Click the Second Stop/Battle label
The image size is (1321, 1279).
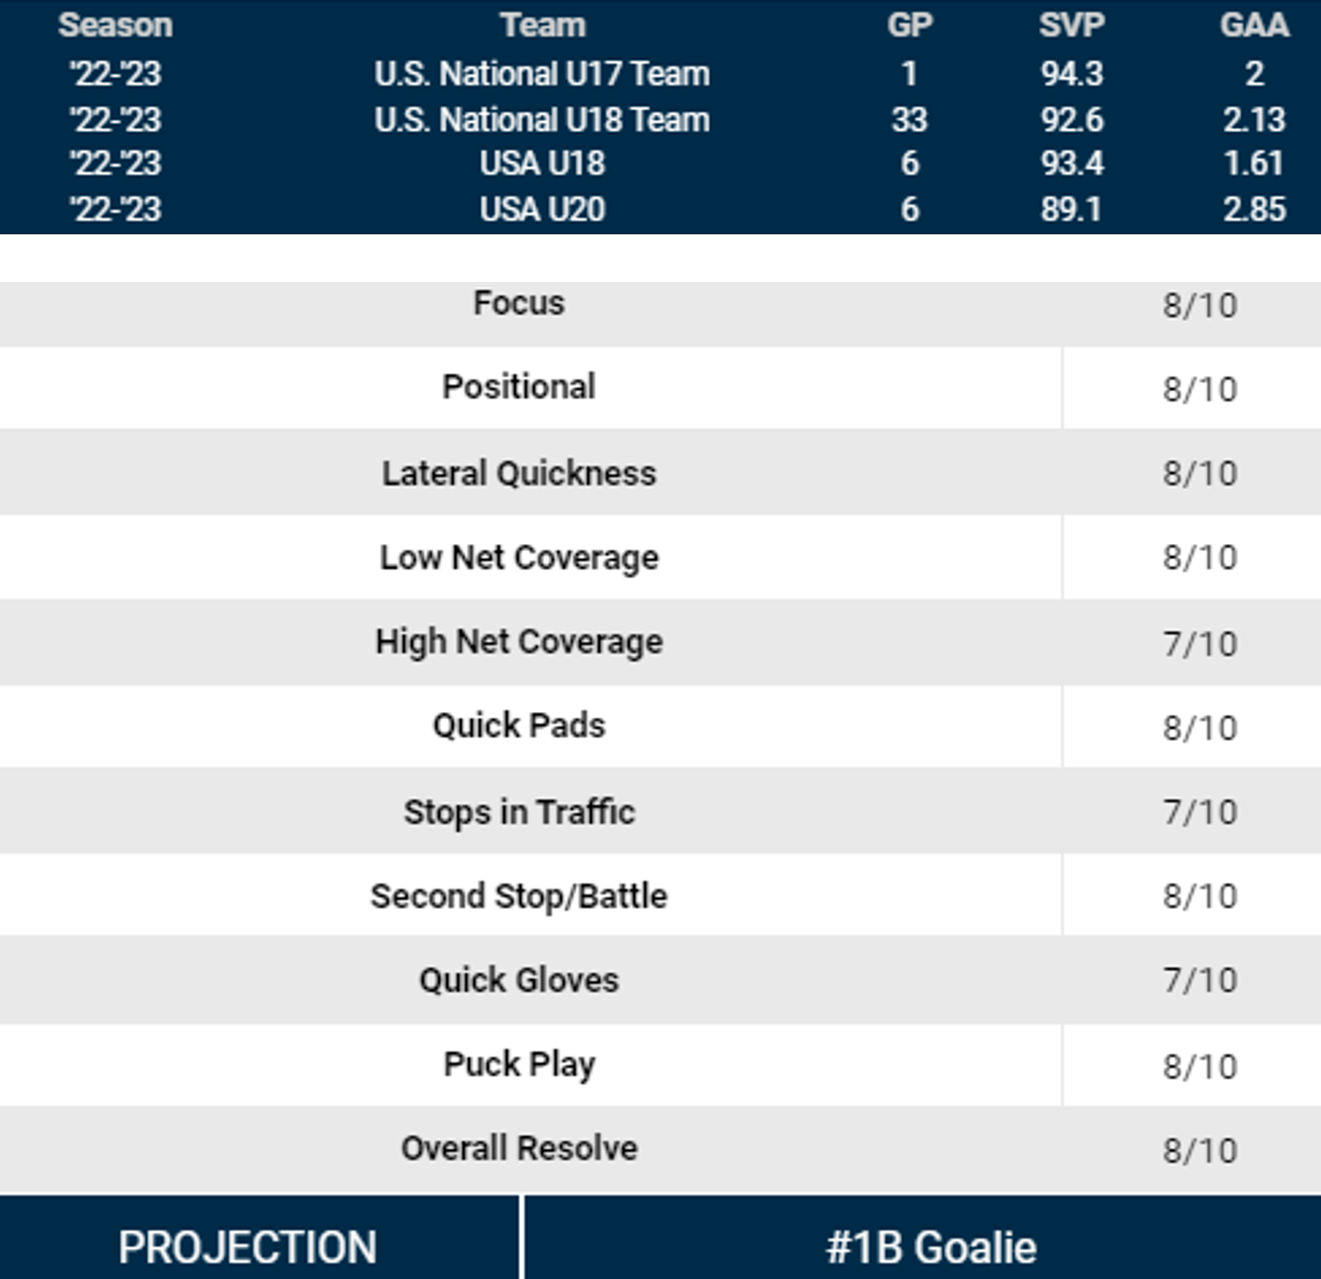[x=518, y=897]
